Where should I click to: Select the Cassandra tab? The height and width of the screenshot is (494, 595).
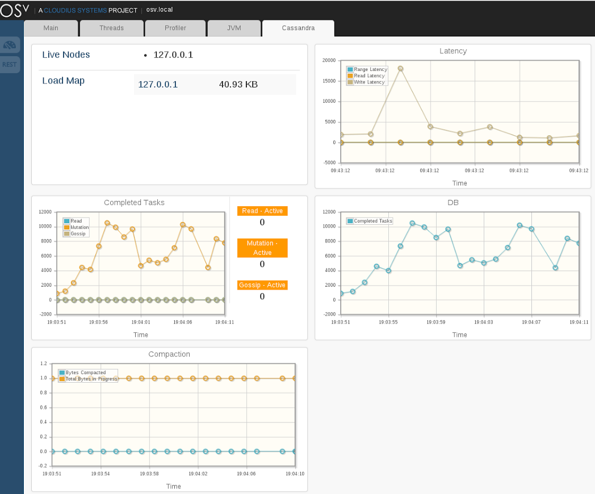click(298, 28)
